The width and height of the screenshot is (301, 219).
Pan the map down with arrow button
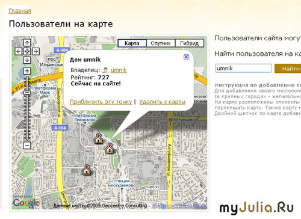pos(27,60)
